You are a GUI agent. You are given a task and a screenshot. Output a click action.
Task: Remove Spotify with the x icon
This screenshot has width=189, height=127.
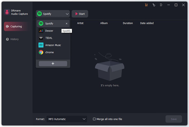67,23
